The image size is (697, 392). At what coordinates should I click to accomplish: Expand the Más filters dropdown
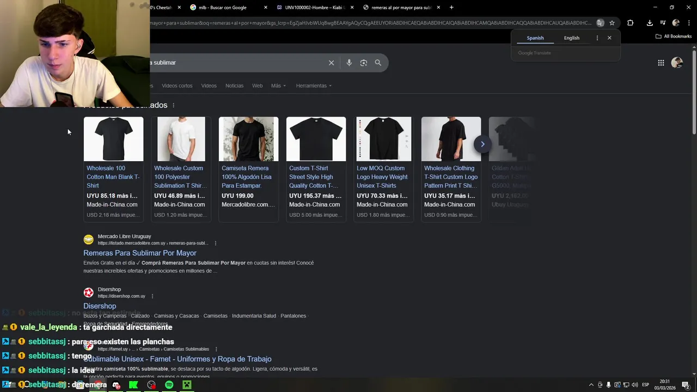point(278,86)
